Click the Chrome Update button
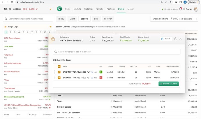Viewport: 201px width, 119px height. 194,2
